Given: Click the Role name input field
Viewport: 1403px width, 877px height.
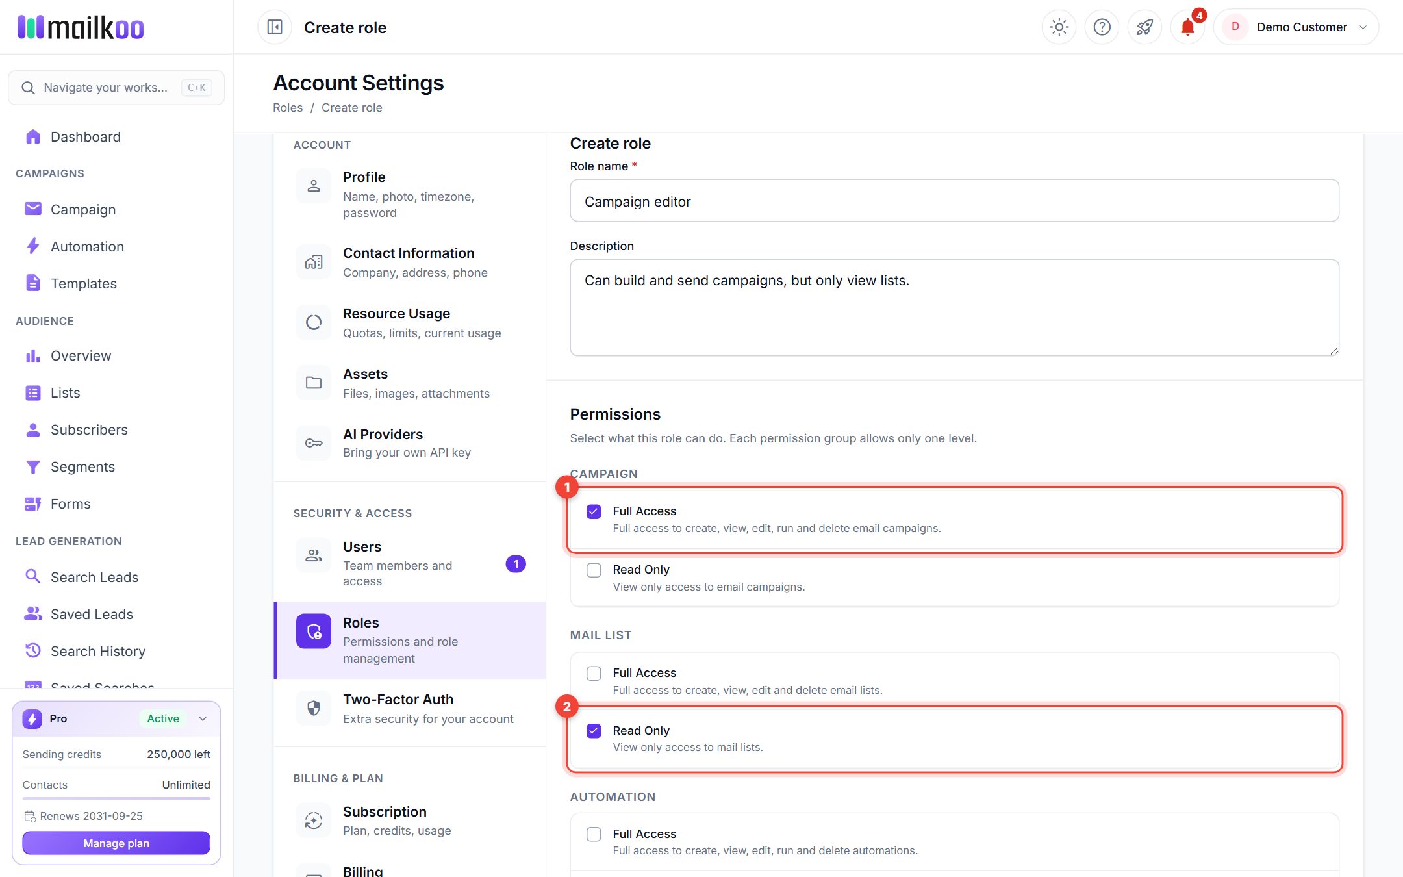Looking at the screenshot, I should coord(954,201).
